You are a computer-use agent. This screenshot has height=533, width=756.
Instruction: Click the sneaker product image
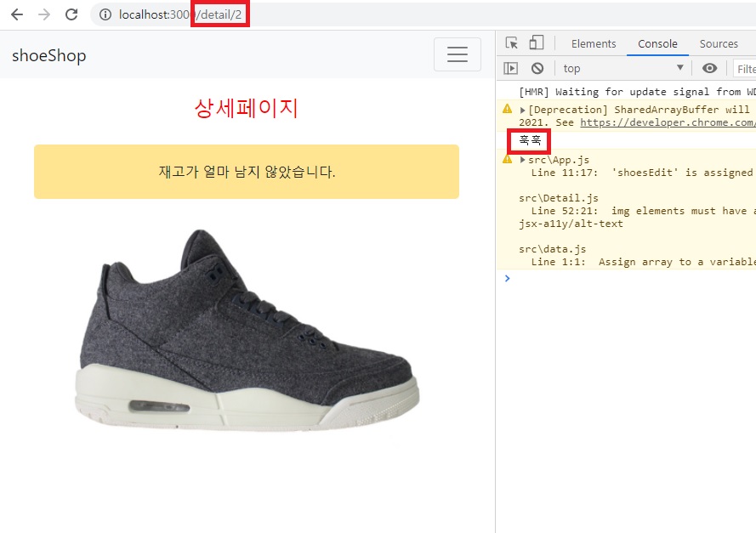[x=247, y=330]
